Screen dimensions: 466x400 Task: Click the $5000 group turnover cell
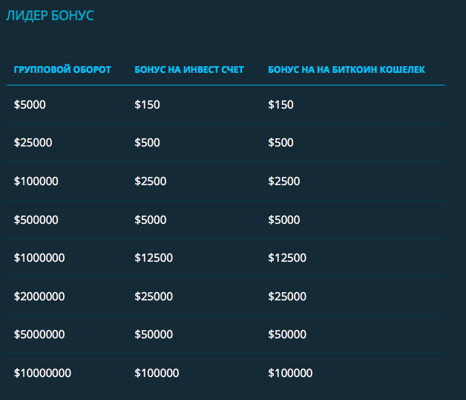(x=30, y=105)
